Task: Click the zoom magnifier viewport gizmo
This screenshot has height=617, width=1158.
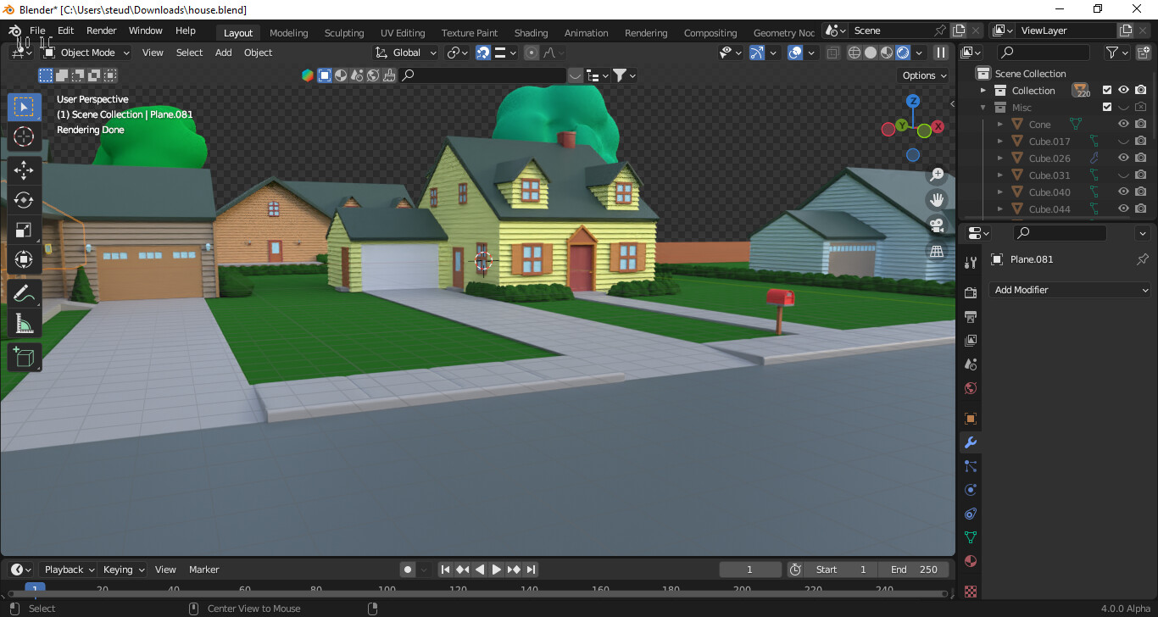Action: tap(937, 175)
